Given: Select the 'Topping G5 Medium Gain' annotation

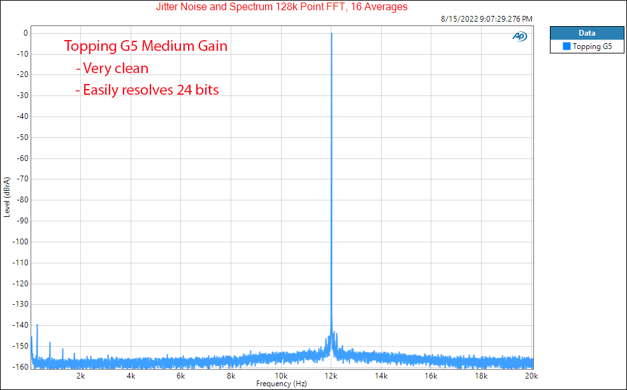Looking at the screenshot, I should tap(145, 46).
